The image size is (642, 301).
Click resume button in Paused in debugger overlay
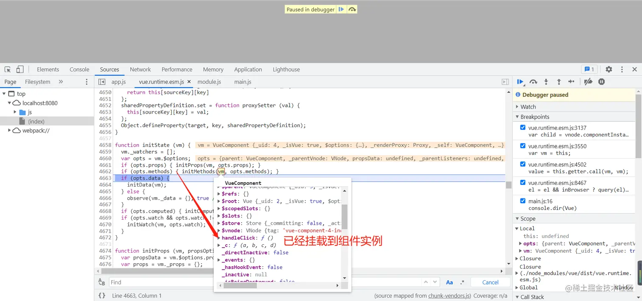pyautogui.click(x=341, y=9)
